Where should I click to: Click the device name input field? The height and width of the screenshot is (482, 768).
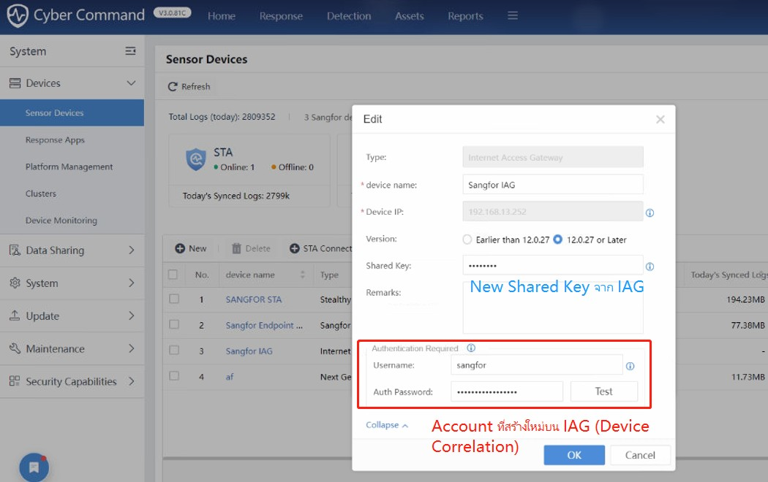(x=552, y=184)
